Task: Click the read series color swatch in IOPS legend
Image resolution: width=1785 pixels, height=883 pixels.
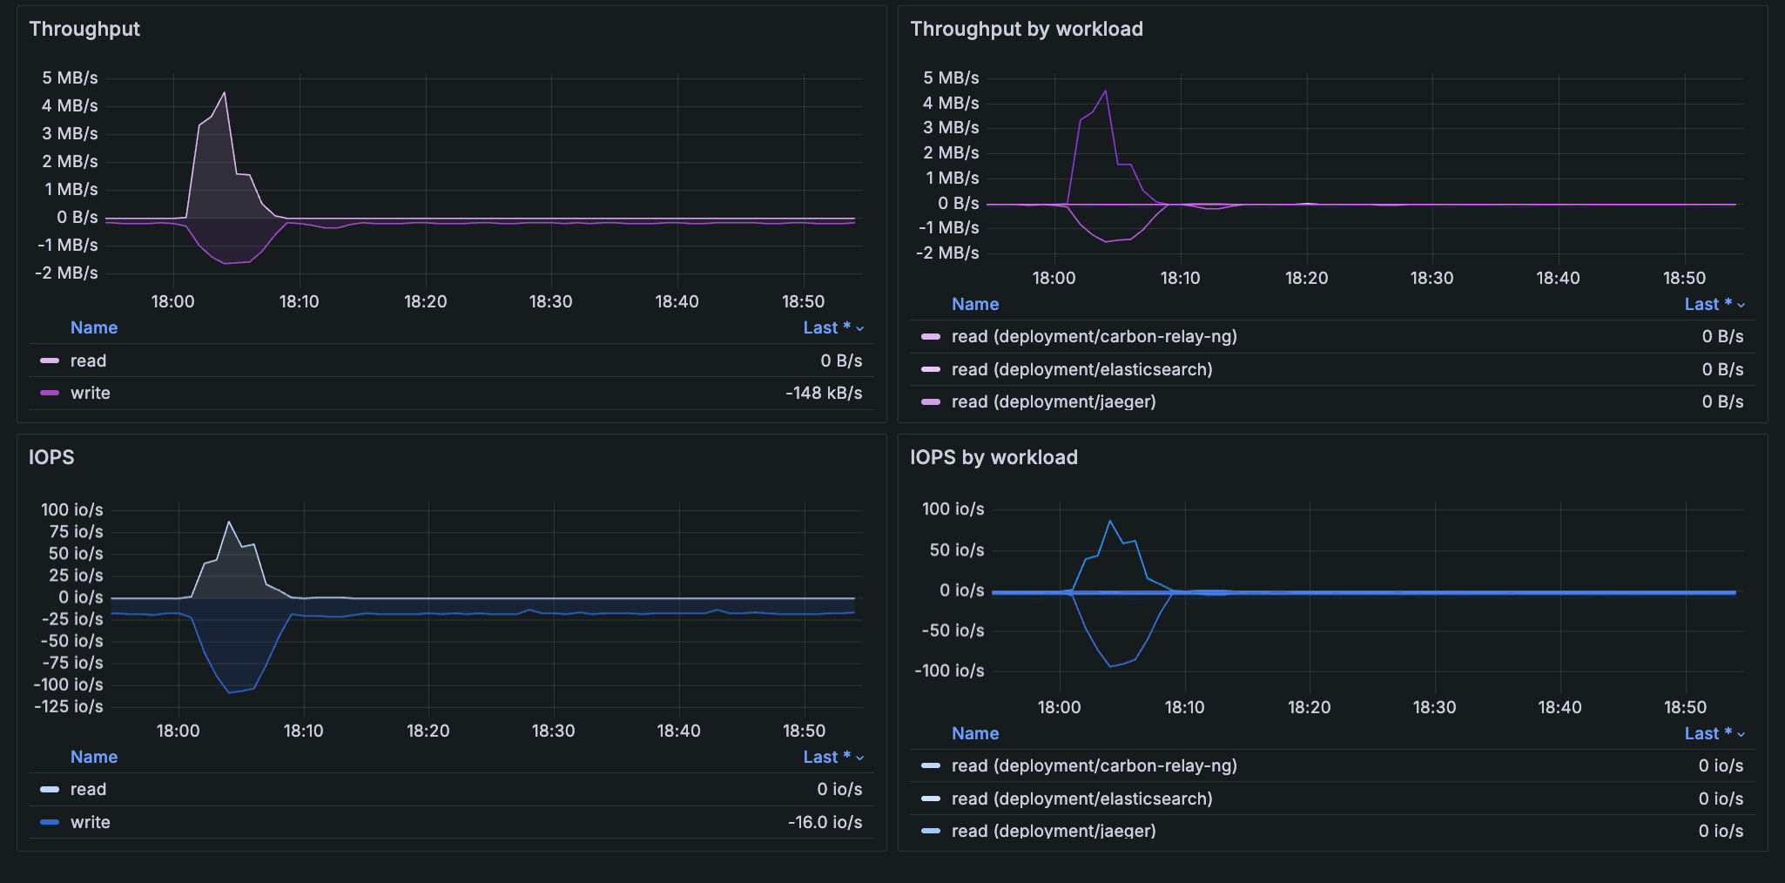Action: point(50,790)
